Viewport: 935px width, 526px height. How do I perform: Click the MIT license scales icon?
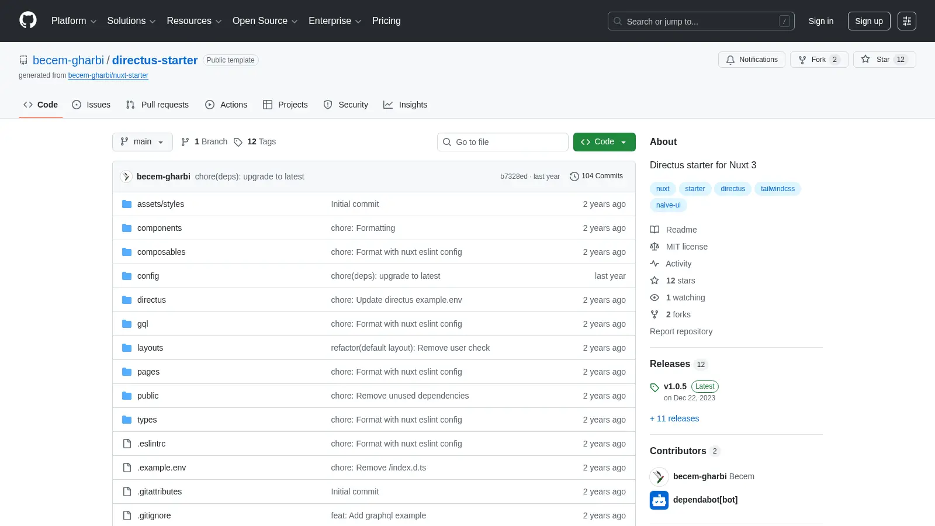(654, 247)
